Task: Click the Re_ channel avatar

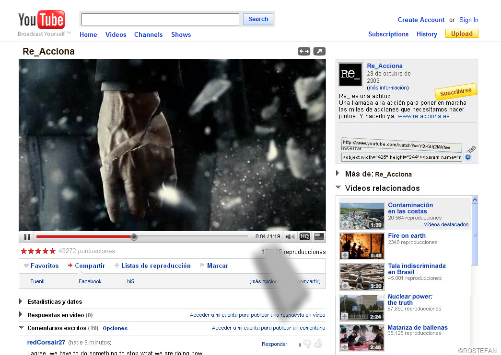Action: pyautogui.click(x=350, y=74)
